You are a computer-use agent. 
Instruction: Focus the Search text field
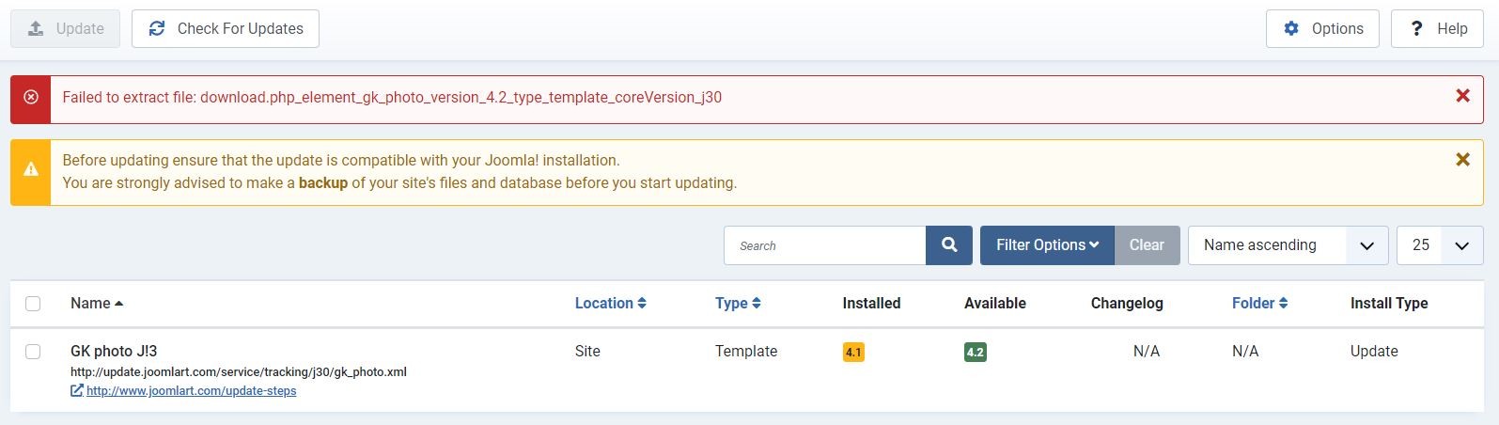[x=825, y=245]
